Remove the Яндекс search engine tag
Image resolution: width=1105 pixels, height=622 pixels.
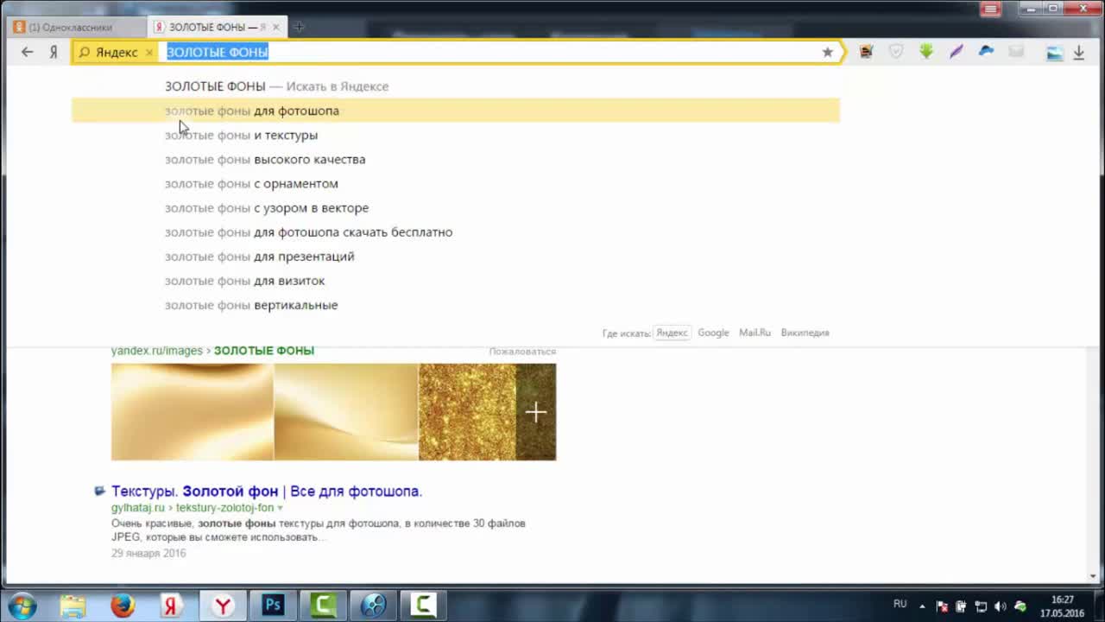coord(148,53)
